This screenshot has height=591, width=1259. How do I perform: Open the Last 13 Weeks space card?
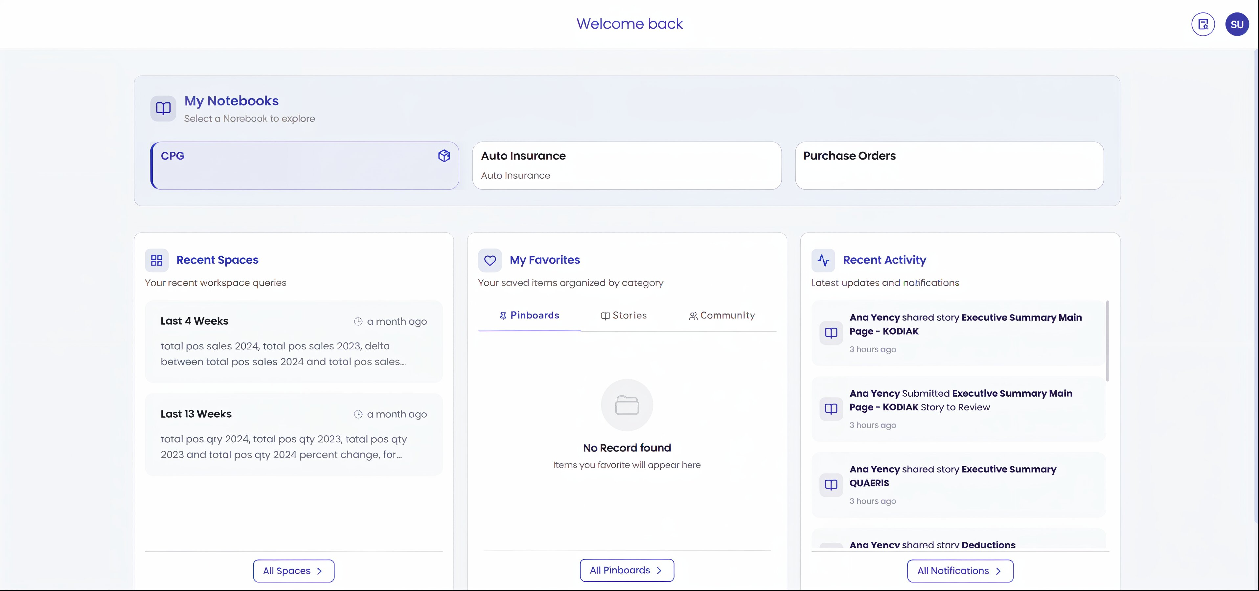click(294, 434)
